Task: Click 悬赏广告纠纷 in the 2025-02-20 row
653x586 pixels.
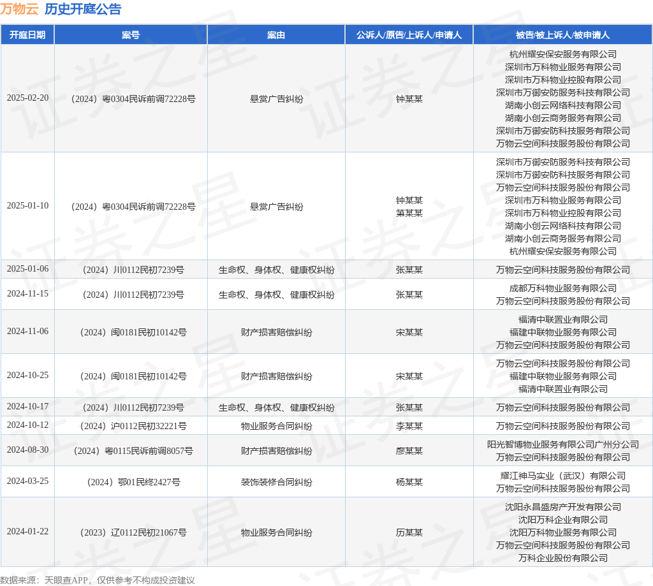Action: (x=277, y=99)
